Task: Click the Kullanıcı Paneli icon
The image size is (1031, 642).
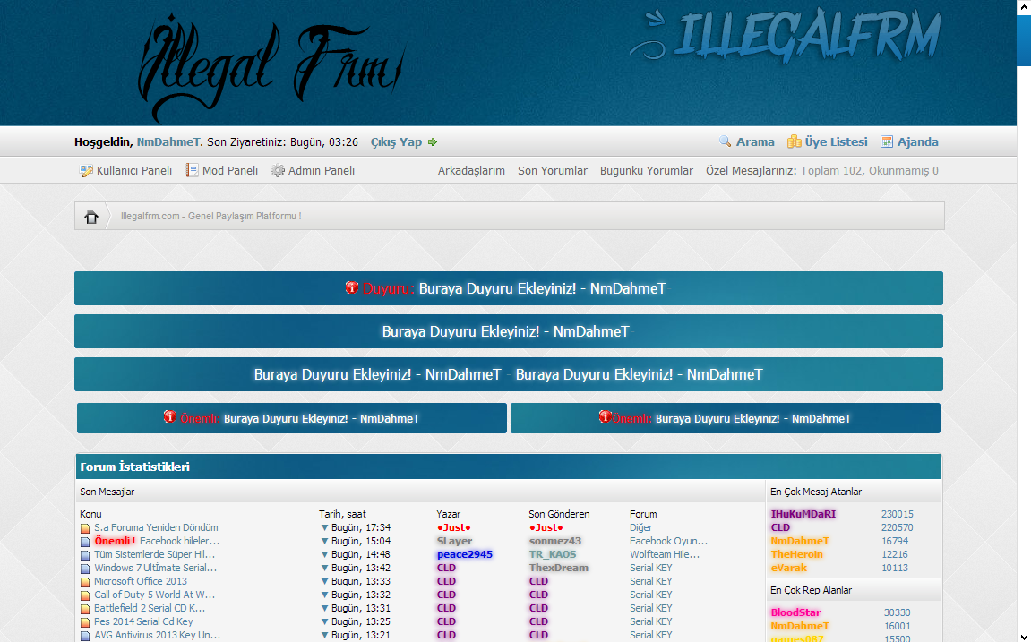Action: tap(86, 170)
